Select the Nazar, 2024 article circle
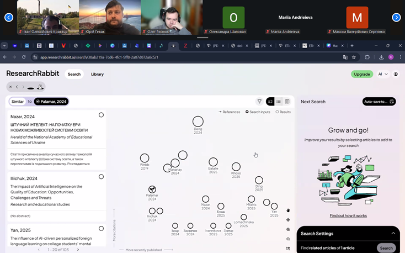405x253 pixels. [x=101, y=115]
